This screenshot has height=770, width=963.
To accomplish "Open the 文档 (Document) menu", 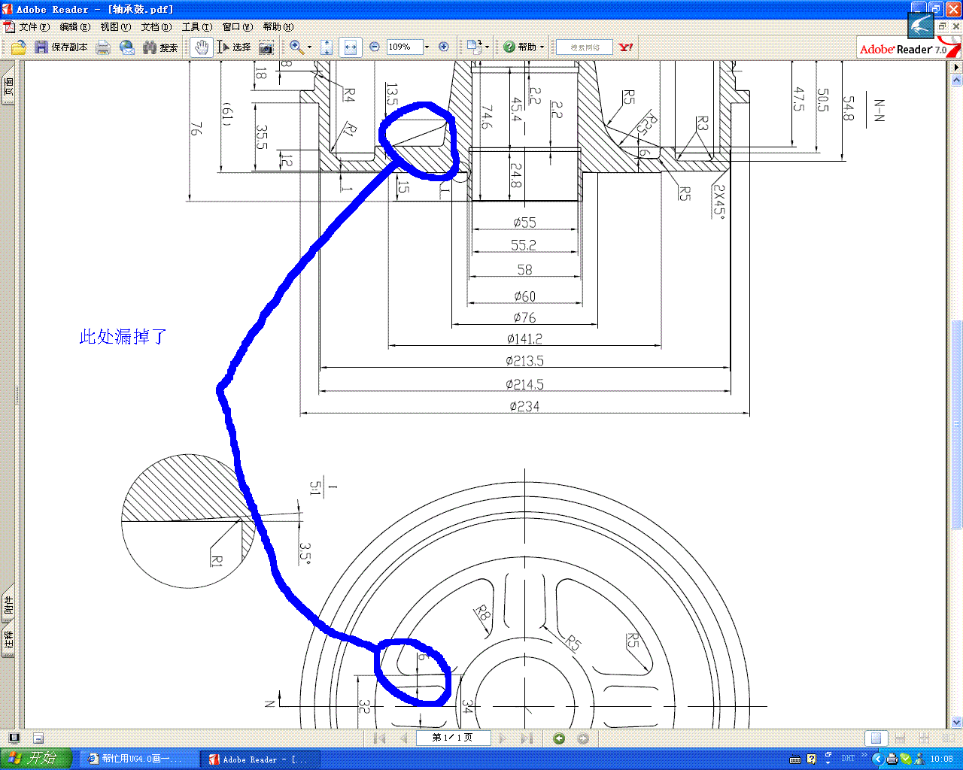I will click(x=156, y=27).
